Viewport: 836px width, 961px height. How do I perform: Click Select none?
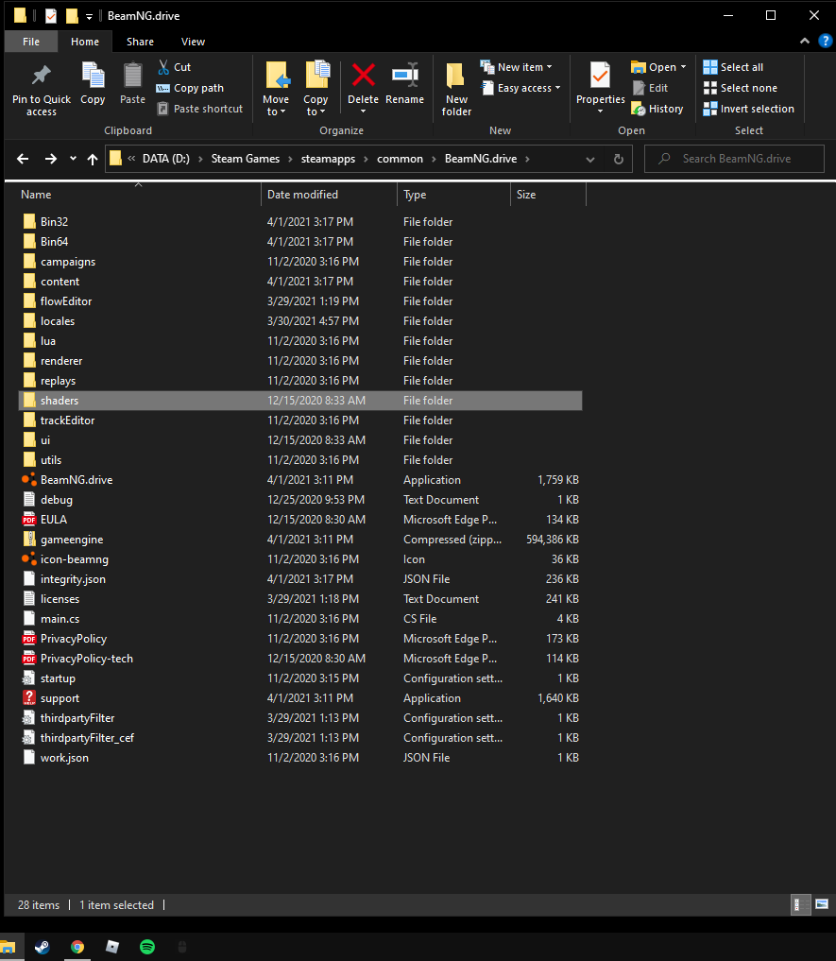[741, 88]
